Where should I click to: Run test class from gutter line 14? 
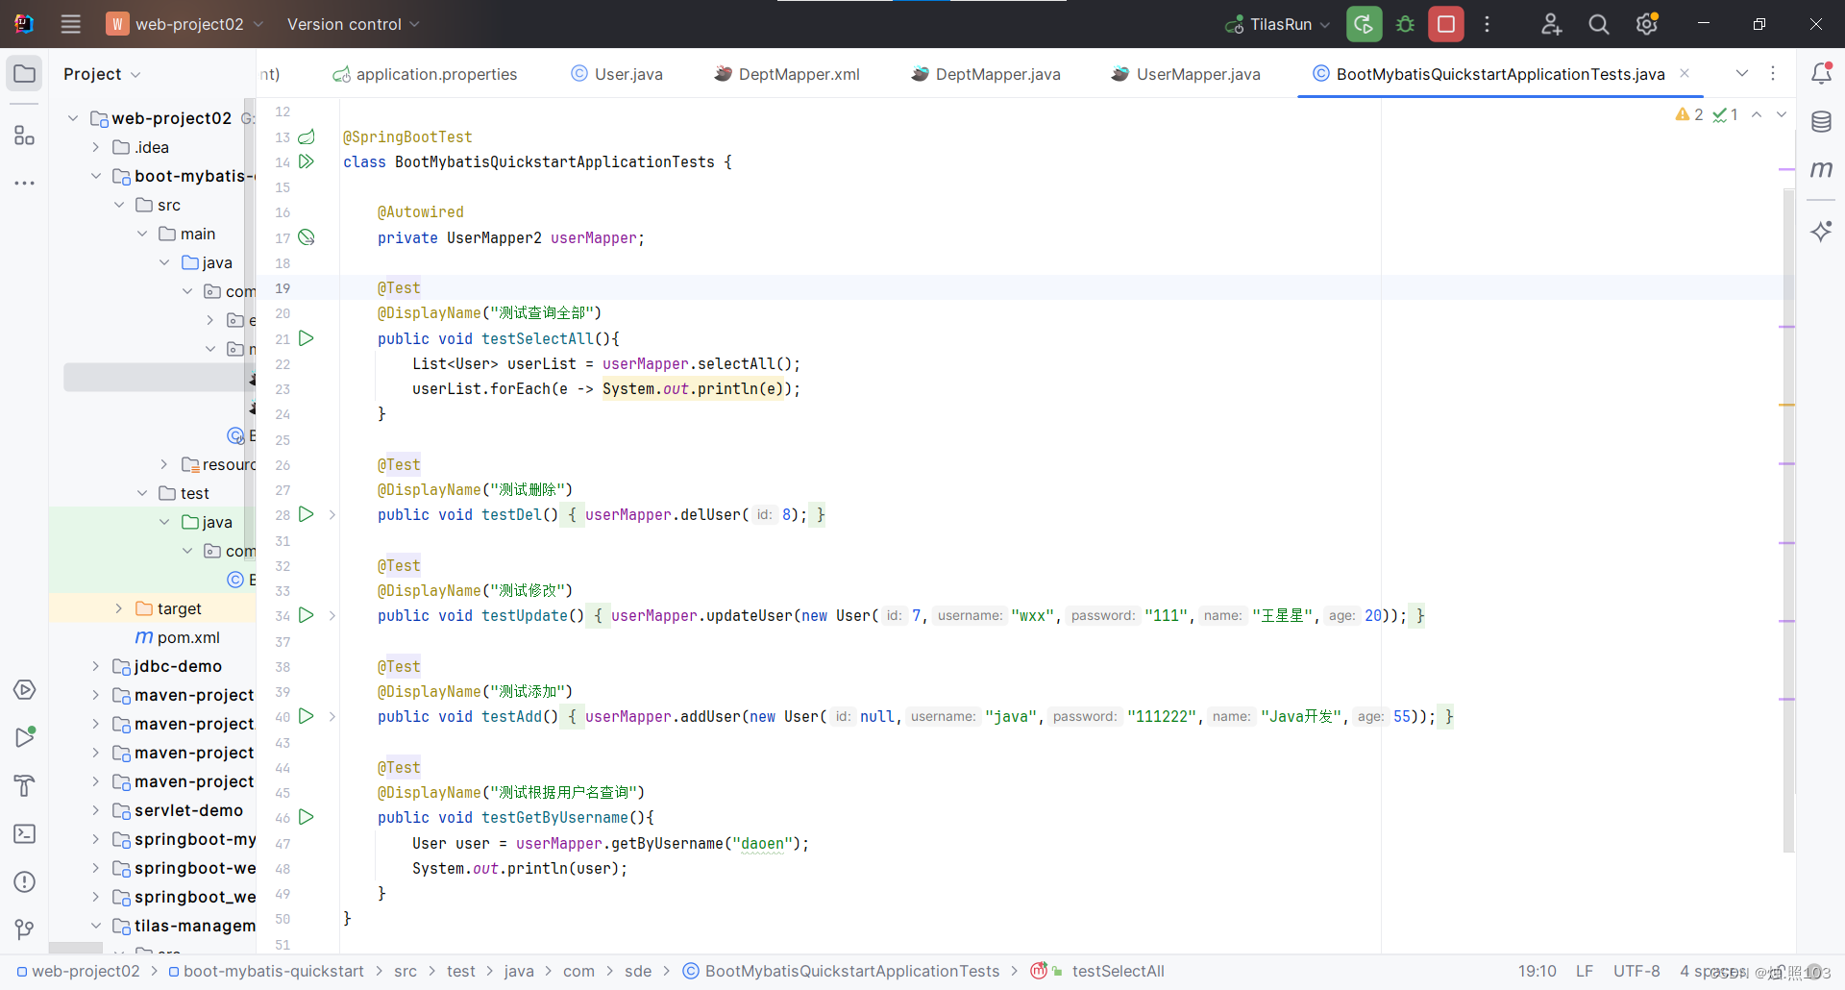307,161
